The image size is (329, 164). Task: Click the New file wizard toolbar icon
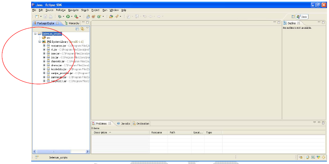(37, 16)
